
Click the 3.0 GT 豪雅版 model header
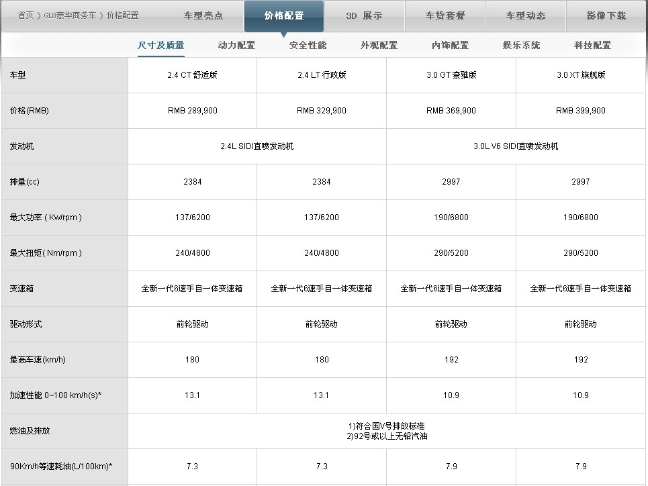(x=451, y=74)
